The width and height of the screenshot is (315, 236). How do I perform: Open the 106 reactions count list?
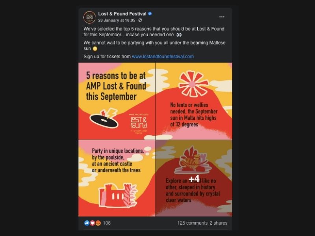107,223
